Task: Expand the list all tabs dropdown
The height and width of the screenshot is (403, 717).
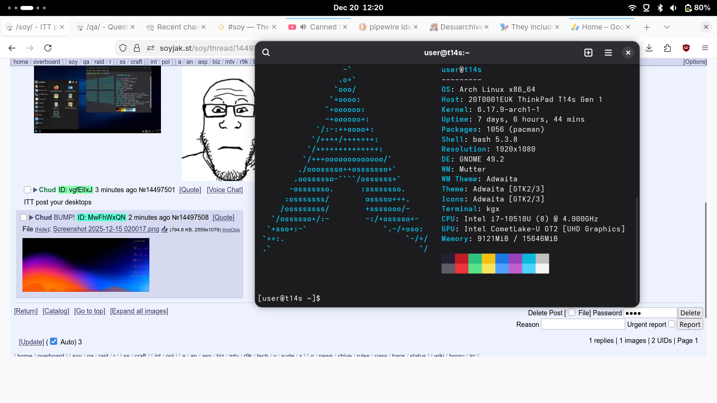Action: 667,27
